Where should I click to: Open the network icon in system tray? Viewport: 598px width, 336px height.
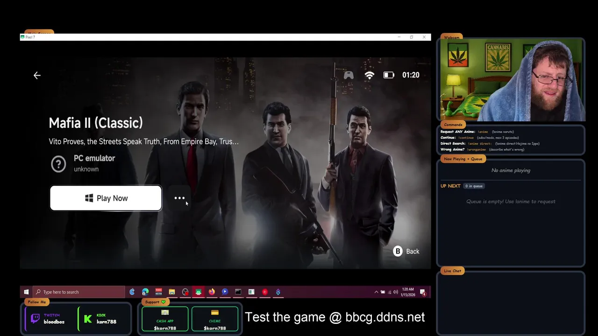389,292
